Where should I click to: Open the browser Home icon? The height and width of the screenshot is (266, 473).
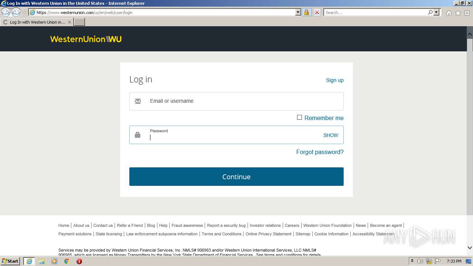click(x=449, y=13)
